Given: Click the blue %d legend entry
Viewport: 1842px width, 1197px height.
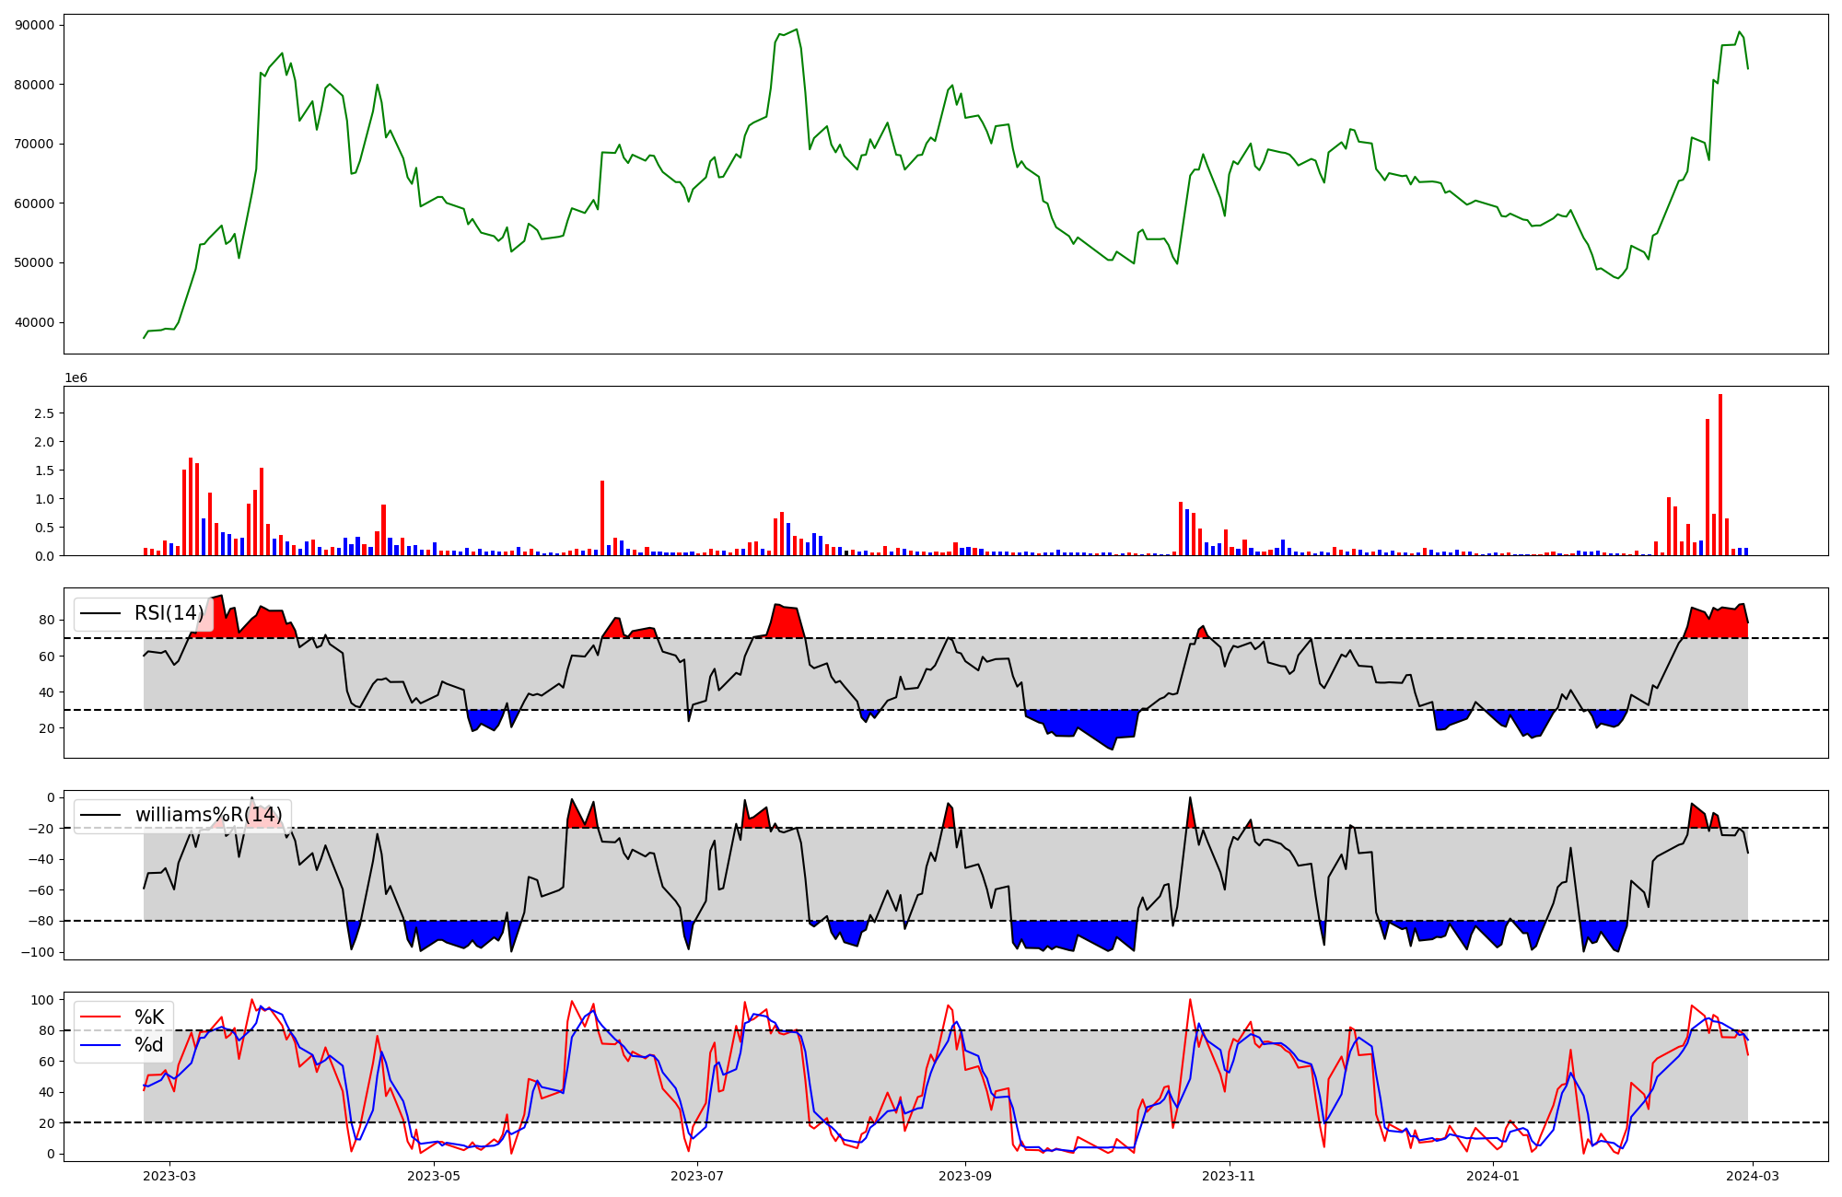Looking at the screenshot, I should pos(148,1045).
